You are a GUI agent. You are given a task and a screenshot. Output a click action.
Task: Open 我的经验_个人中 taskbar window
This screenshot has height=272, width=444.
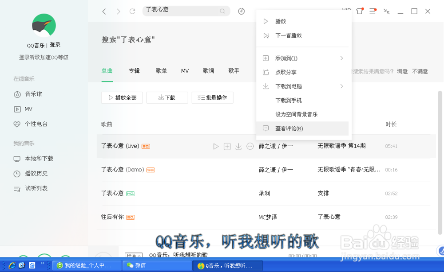(87, 265)
